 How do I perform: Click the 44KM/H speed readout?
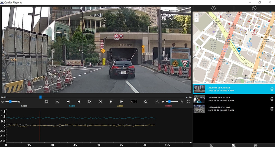click(168, 106)
